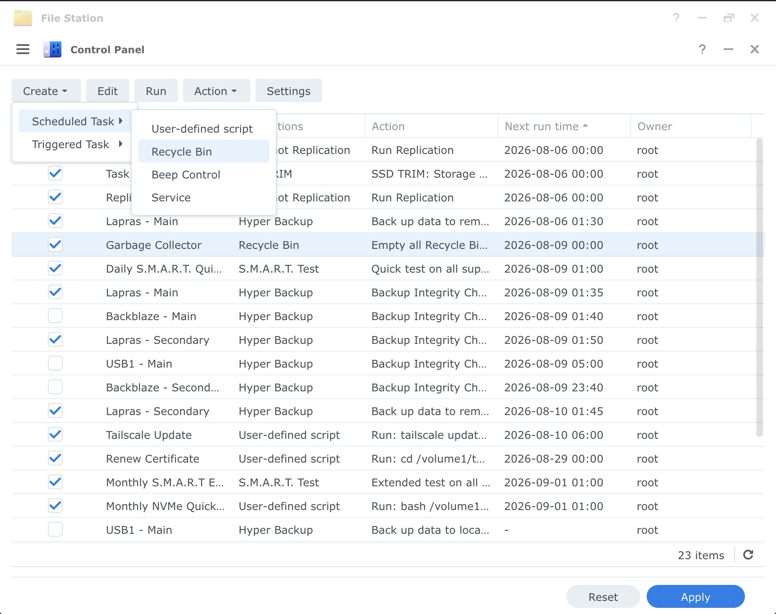
Task: Minimize the Control Panel window
Action: 729,50
